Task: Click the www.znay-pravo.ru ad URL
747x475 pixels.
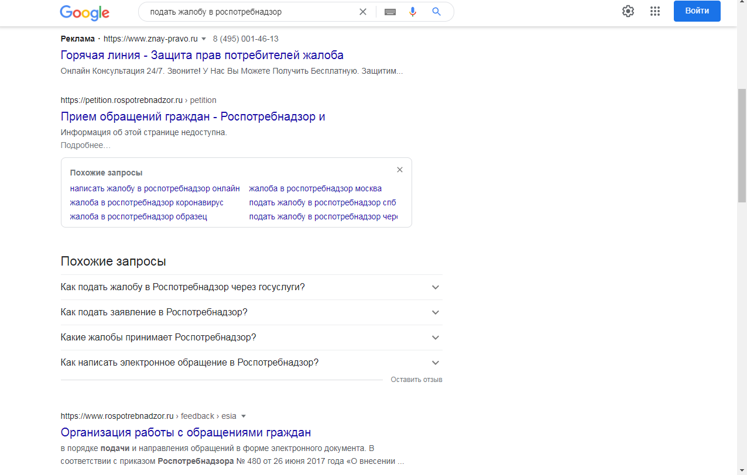Action: point(151,39)
